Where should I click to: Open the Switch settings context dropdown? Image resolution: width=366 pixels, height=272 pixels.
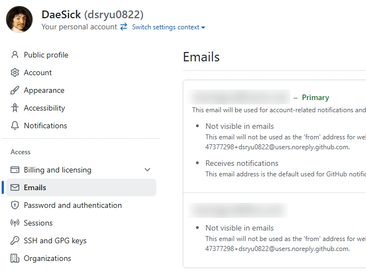coord(168,27)
